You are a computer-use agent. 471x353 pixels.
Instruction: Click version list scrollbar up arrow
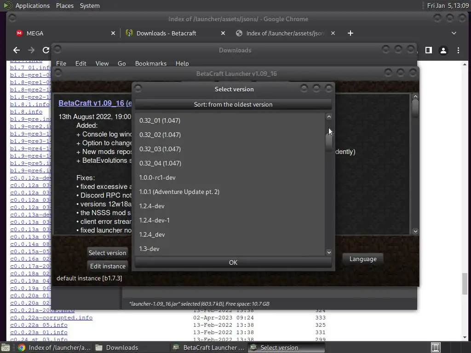[x=329, y=117]
